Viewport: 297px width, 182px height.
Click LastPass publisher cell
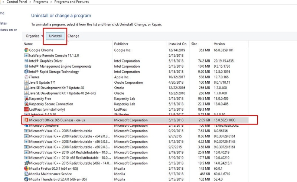(120, 110)
